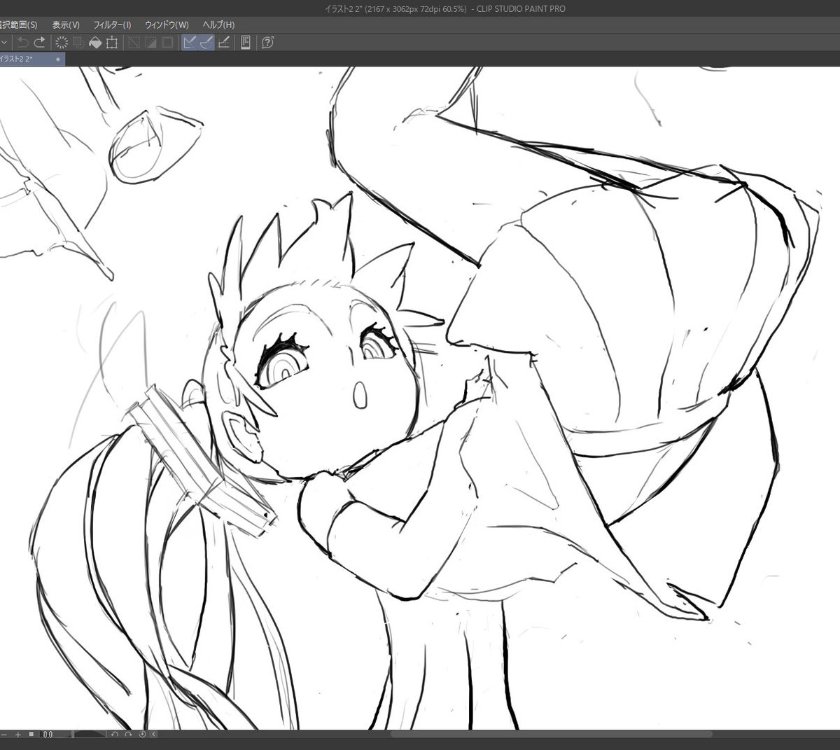Screen dimensions: 840x750
Task: Toggle Snap to Ruler
Action: 189,43
